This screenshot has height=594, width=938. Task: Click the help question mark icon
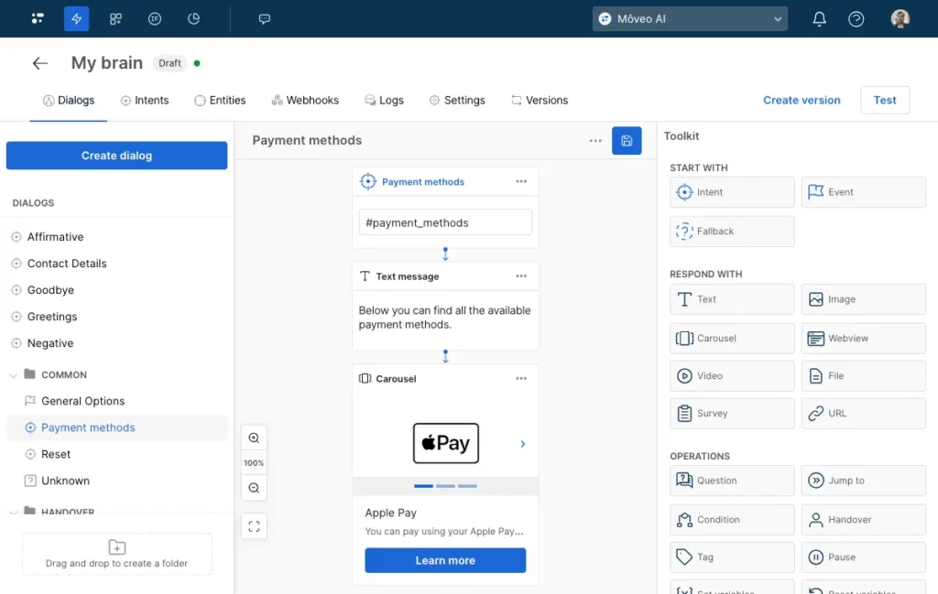click(x=856, y=18)
